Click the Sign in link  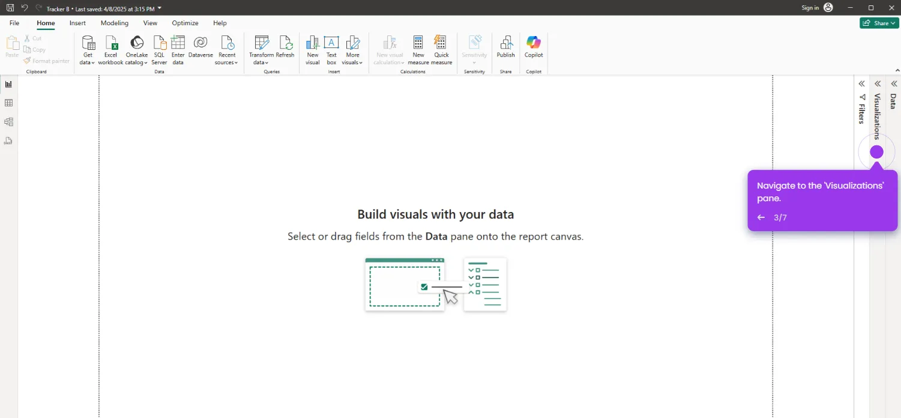point(810,8)
